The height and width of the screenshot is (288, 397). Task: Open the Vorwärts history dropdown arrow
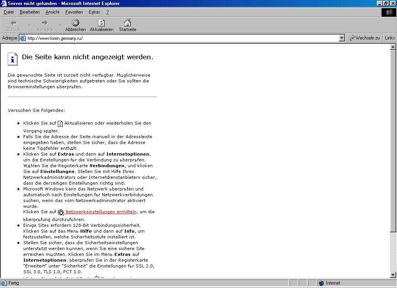(60, 26)
